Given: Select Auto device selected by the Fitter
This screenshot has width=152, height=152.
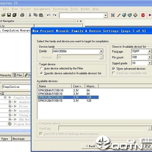Looking at the screenshot, I should [41, 68].
